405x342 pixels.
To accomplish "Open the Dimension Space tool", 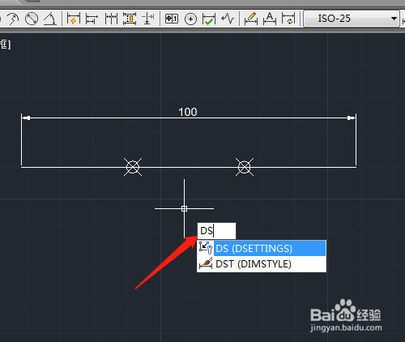I will [x=130, y=19].
